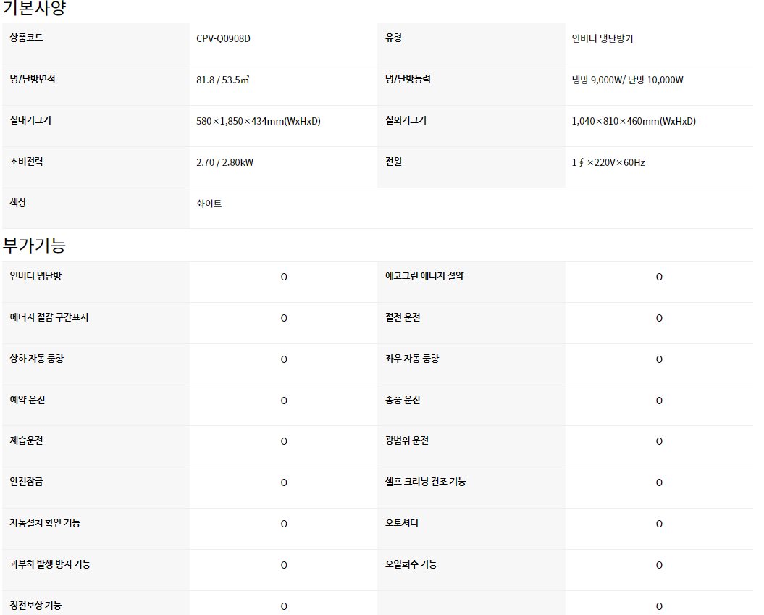Click the 과부하 발생 방지 기능 label

[x=50, y=564]
